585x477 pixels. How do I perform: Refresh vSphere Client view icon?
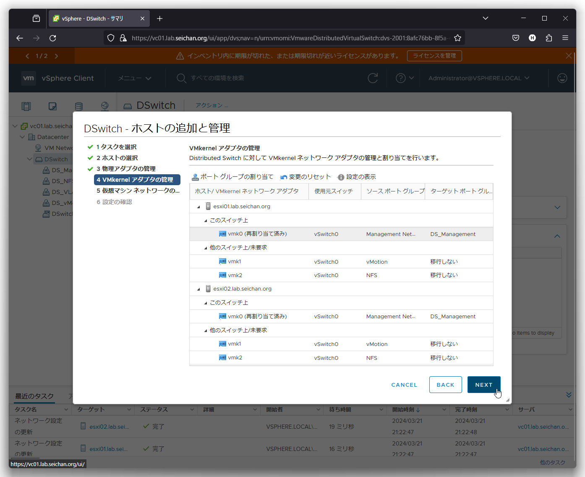tap(373, 78)
